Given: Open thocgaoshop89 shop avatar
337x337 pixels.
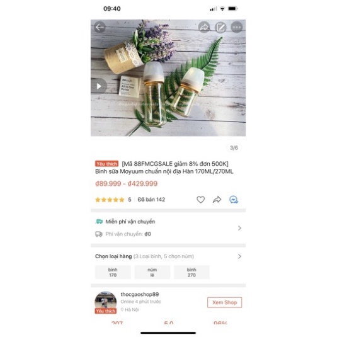Looking at the screenshot, I should click(106, 301).
